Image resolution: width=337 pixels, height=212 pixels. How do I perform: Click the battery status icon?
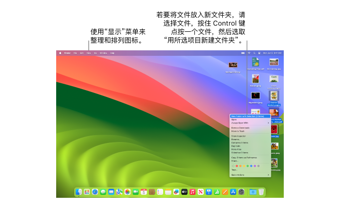coord(243,53)
